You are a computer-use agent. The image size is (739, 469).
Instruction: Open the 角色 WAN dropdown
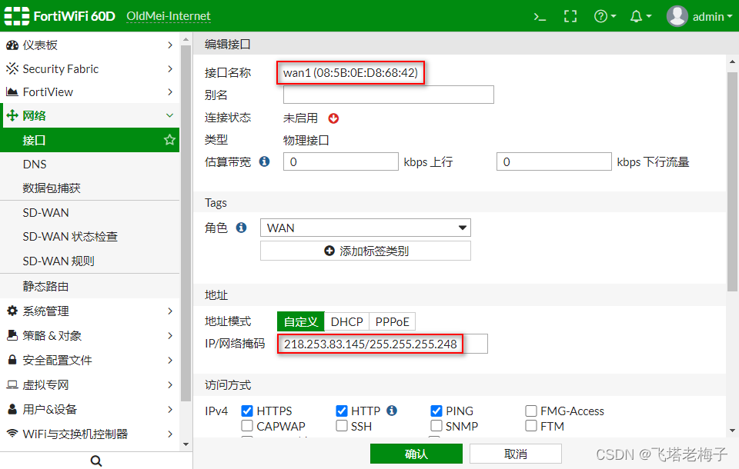[365, 228]
